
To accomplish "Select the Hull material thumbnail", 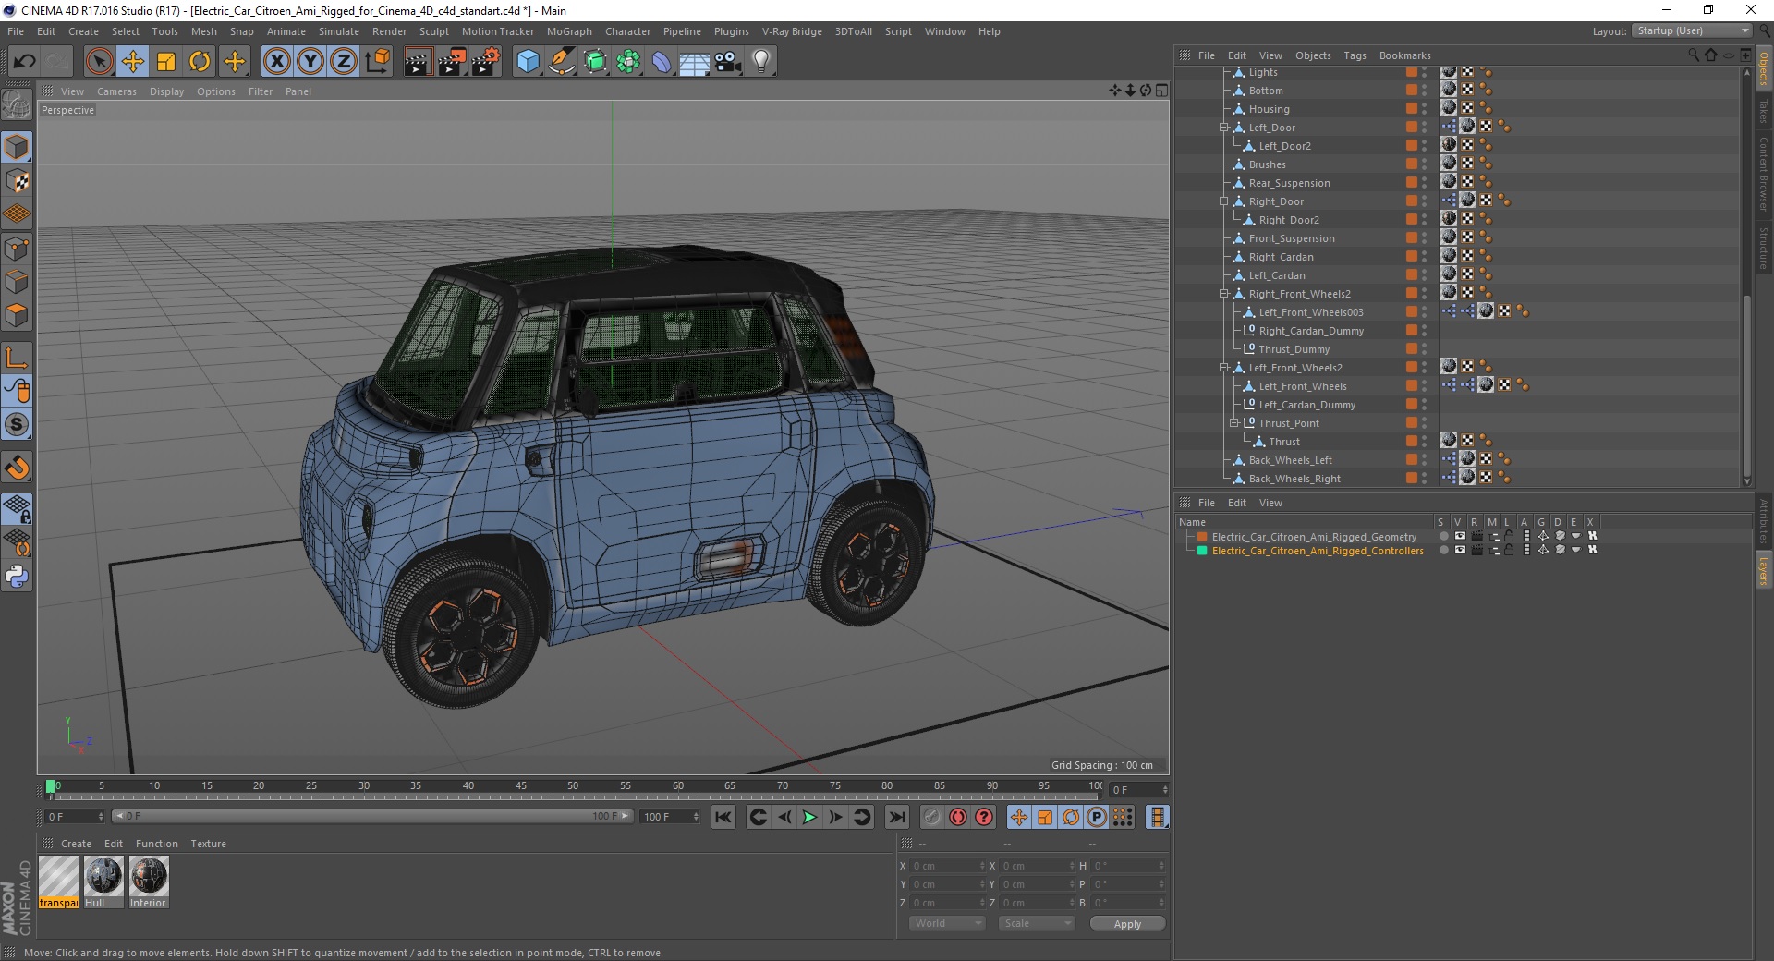I will pos(103,882).
